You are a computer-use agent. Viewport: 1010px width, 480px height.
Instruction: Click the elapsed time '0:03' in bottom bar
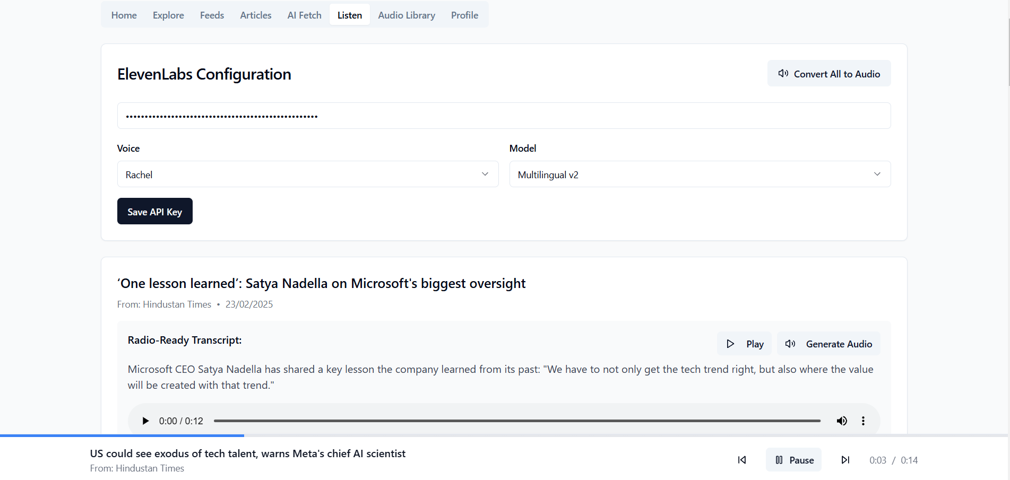(878, 460)
